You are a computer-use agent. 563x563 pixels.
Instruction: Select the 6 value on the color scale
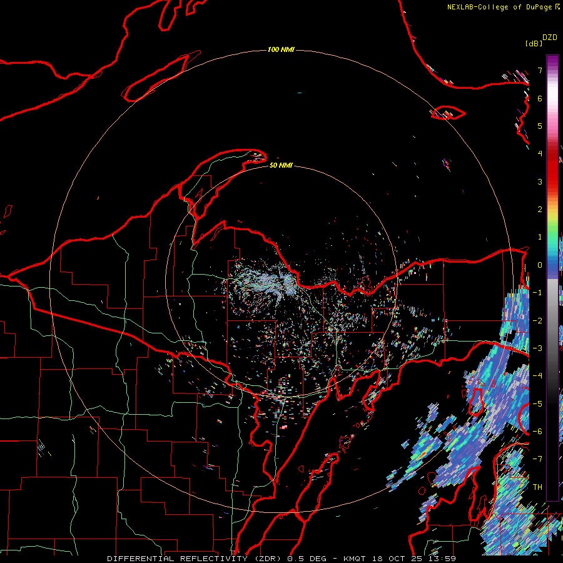(x=540, y=98)
